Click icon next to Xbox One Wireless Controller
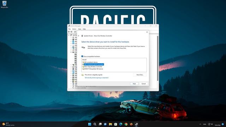Viewport: 226px width, 127px height. tap(83, 67)
